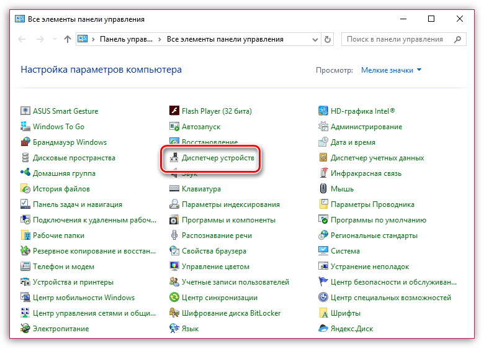This screenshot has height=348, width=484.
Task: Click Все элементы панели управления breadcrumb
Action: click(225, 39)
